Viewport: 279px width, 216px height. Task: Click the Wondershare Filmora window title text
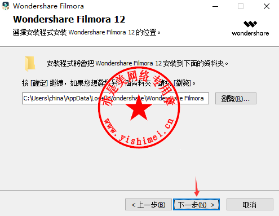pyautogui.click(x=48, y=6)
